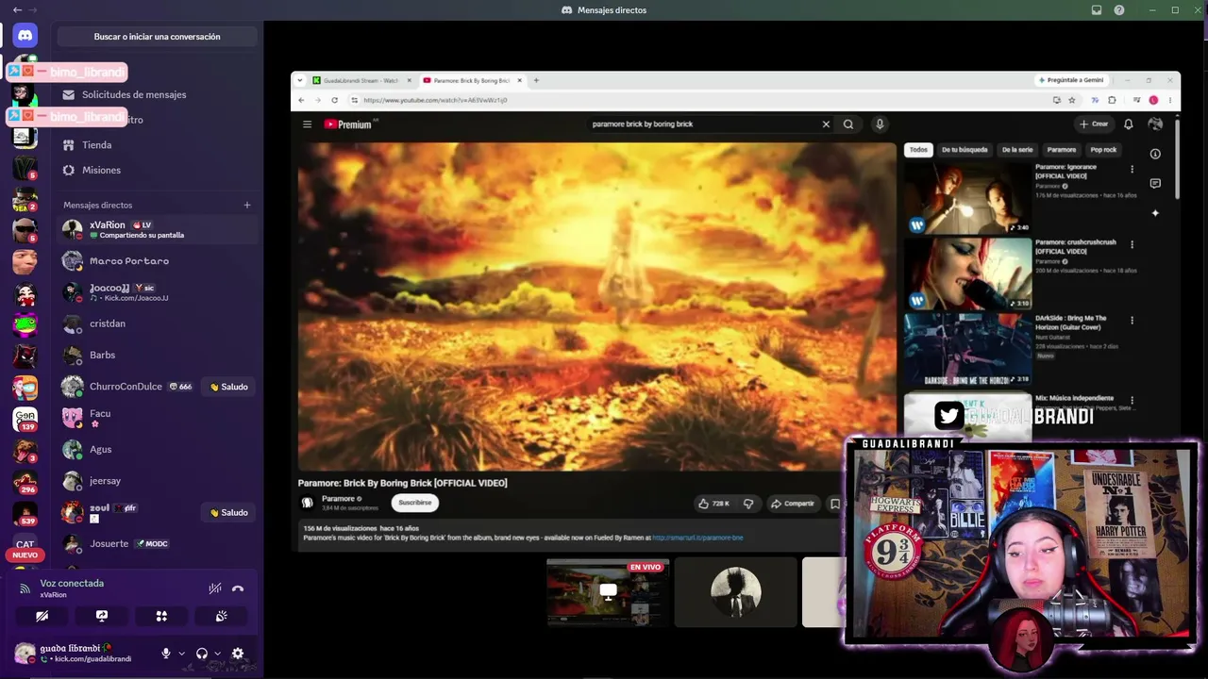
Task: Click the YouTube Premium logo
Action: coord(347,124)
